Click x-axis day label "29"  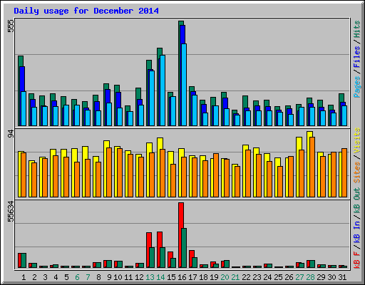point(321,277)
